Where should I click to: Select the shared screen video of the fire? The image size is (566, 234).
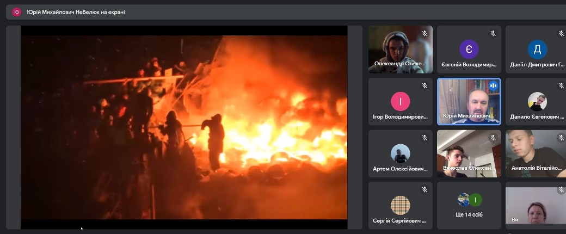(184, 128)
